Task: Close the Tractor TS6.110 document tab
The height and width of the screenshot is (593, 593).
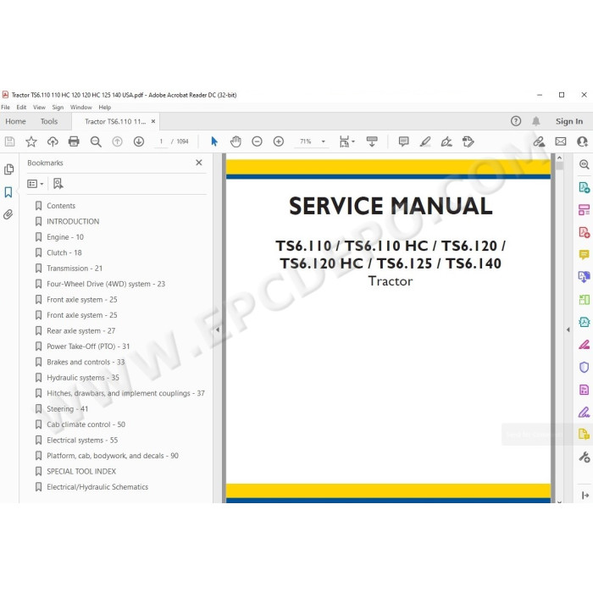Action: pos(153,121)
